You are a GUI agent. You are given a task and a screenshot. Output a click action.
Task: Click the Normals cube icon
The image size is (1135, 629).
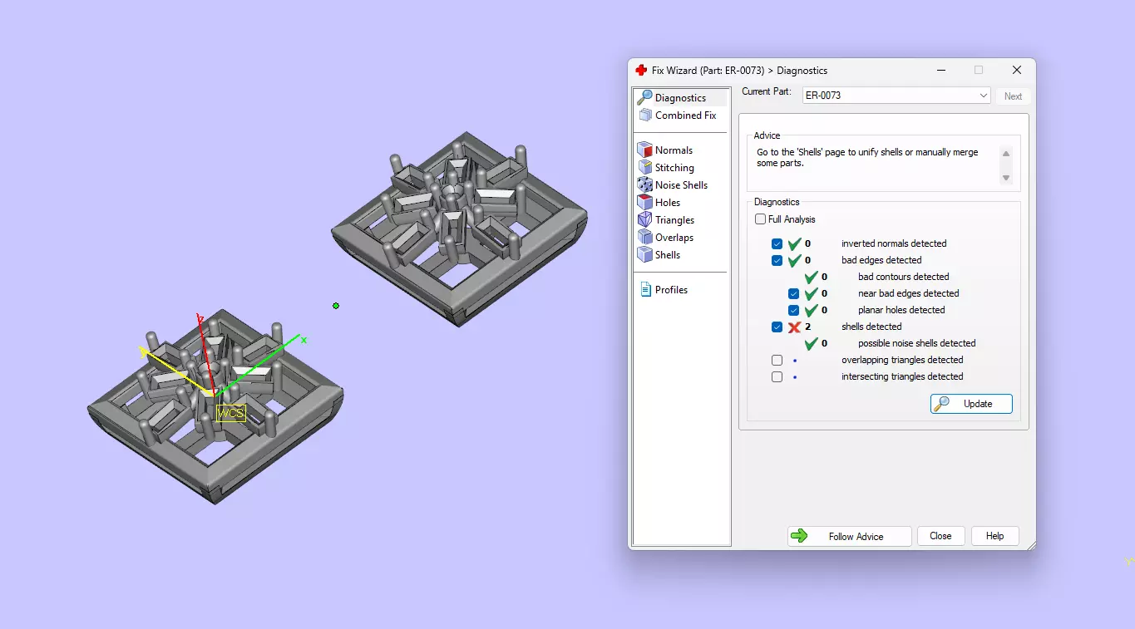pyautogui.click(x=644, y=150)
